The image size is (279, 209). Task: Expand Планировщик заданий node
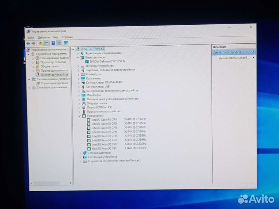tap(33, 58)
